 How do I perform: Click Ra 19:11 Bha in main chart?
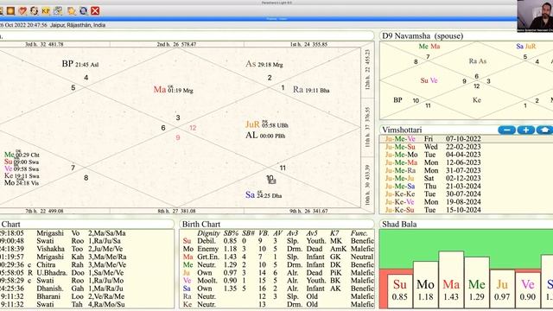tap(311, 90)
